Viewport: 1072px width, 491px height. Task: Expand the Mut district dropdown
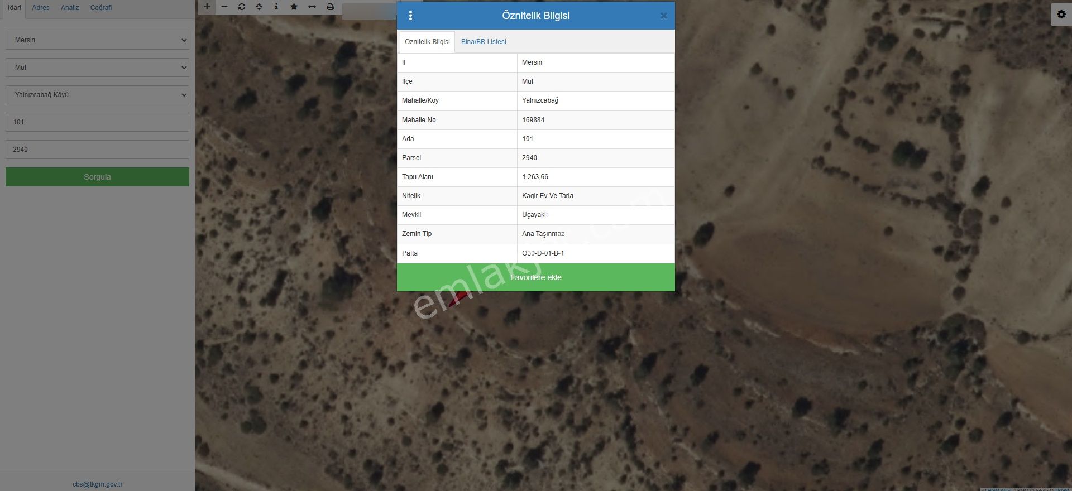97,68
